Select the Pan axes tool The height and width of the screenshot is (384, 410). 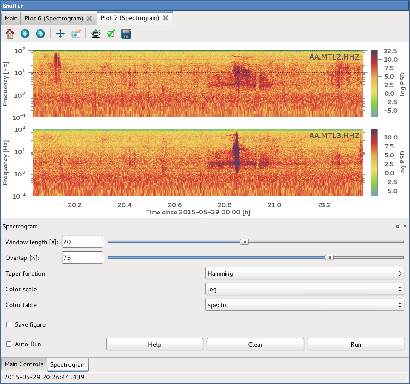(x=60, y=34)
